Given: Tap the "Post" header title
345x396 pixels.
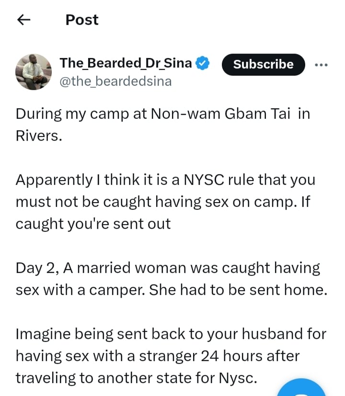Looking at the screenshot, I should click(x=82, y=20).
